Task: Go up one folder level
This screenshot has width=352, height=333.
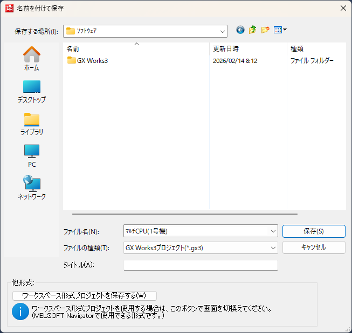Action: coord(253,30)
